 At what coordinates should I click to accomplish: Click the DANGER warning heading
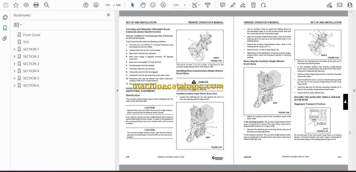[x=200, y=82]
